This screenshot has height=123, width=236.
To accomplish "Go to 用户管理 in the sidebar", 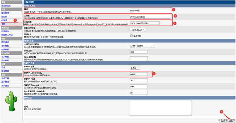I will point(5,82).
